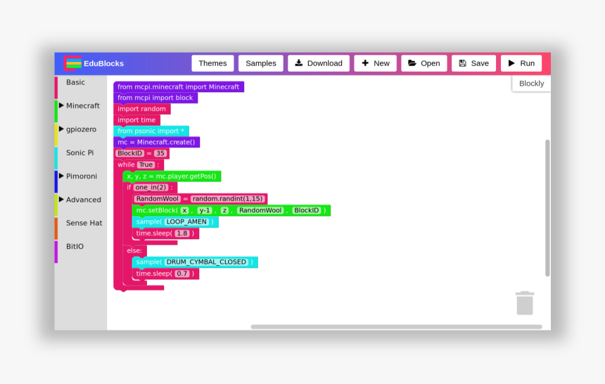The height and width of the screenshot is (384, 605).
Task: Click the vertical workspace scrollbar
Action: 547,208
